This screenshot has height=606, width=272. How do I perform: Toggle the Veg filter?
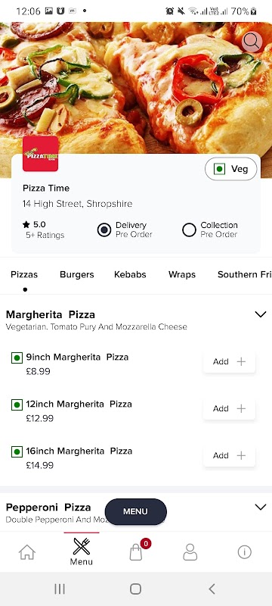(230, 169)
